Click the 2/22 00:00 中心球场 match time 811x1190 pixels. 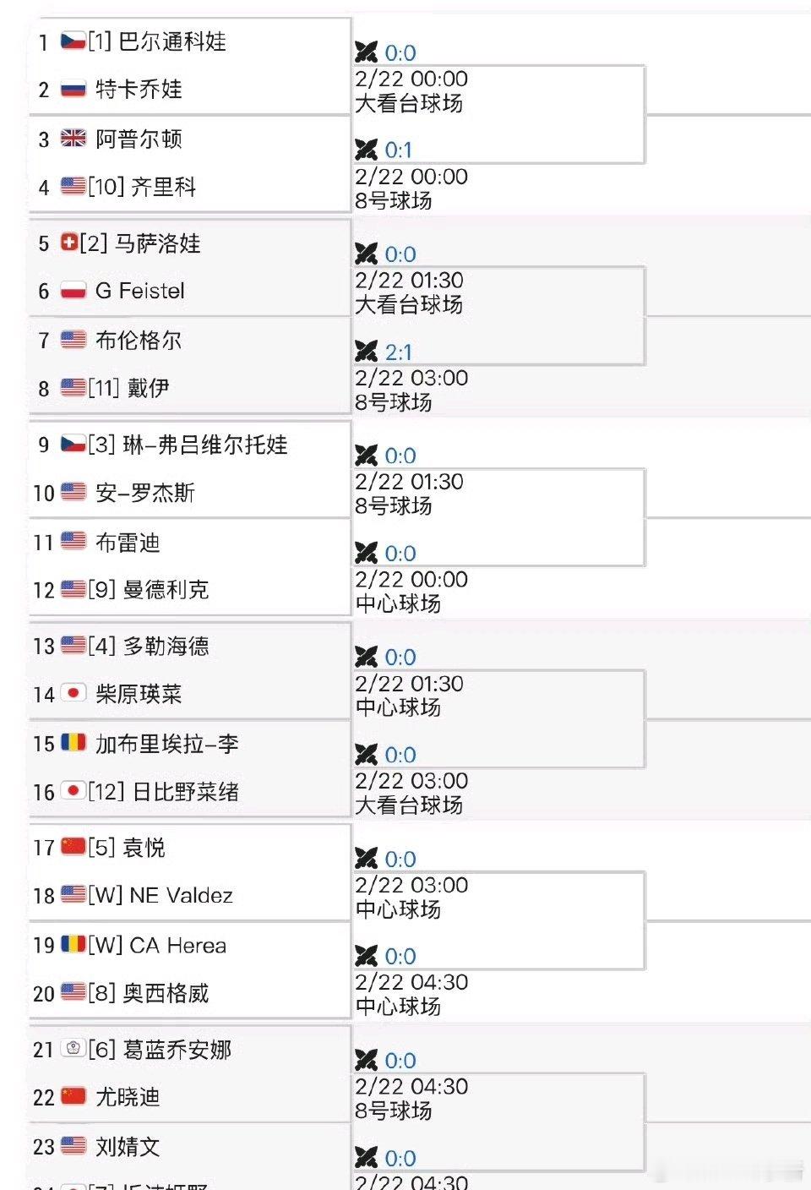pyautogui.click(x=411, y=592)
